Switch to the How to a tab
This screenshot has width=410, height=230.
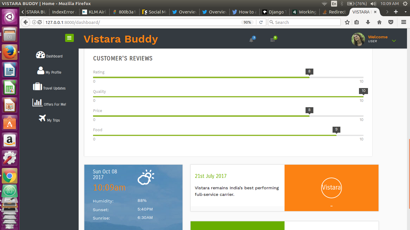coord(244,12)
